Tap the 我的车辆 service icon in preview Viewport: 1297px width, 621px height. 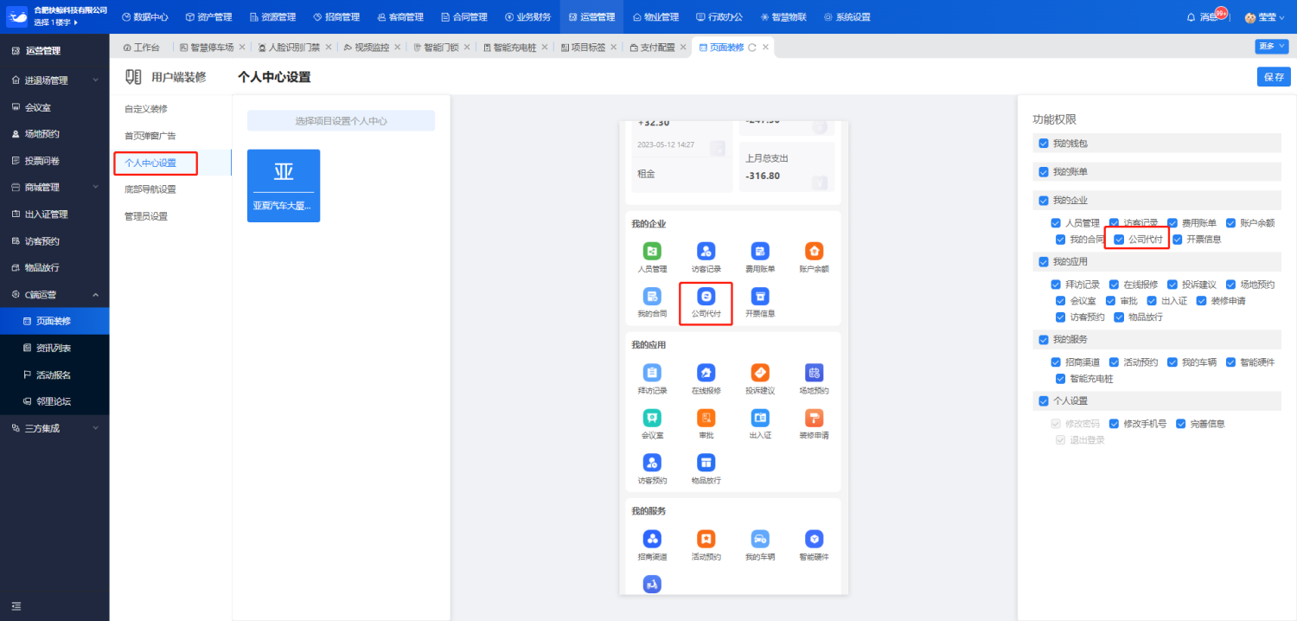click(760, 539)
